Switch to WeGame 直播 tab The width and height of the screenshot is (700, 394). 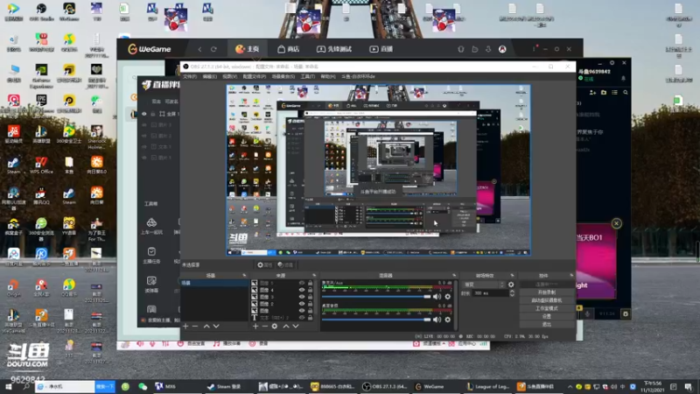point(381,49)
